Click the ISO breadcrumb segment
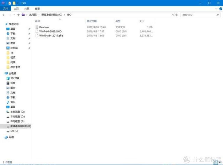223x165 pixels. (69, 15)
